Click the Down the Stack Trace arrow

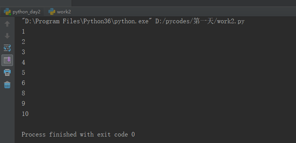coord(7,36)
